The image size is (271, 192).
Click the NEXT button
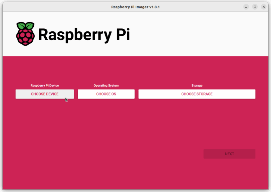tap(229, 154)
